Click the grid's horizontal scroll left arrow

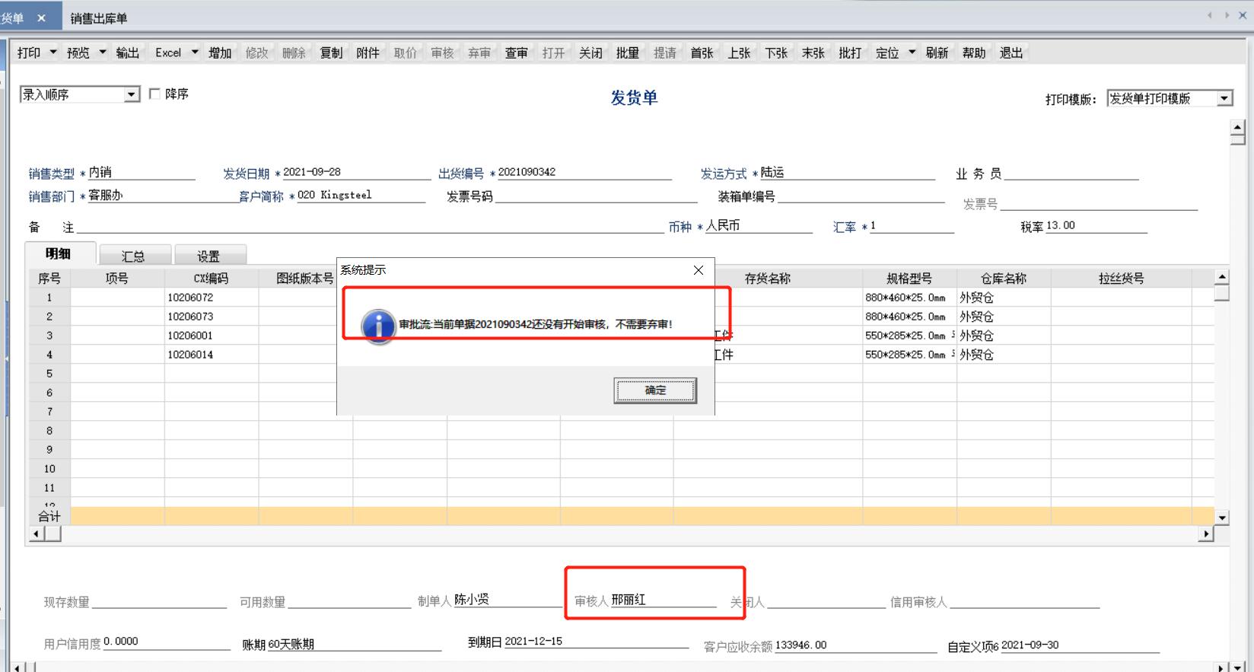point(36,534)
